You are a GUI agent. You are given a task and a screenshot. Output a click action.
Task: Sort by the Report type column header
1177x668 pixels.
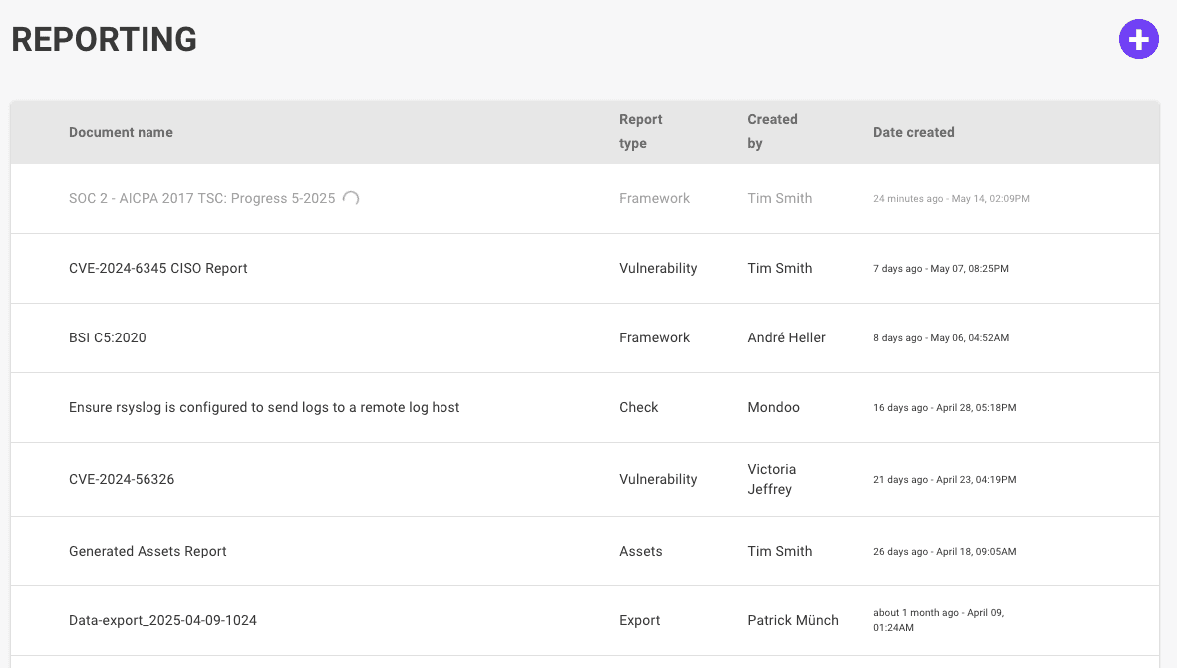click(x=641, y=131)
